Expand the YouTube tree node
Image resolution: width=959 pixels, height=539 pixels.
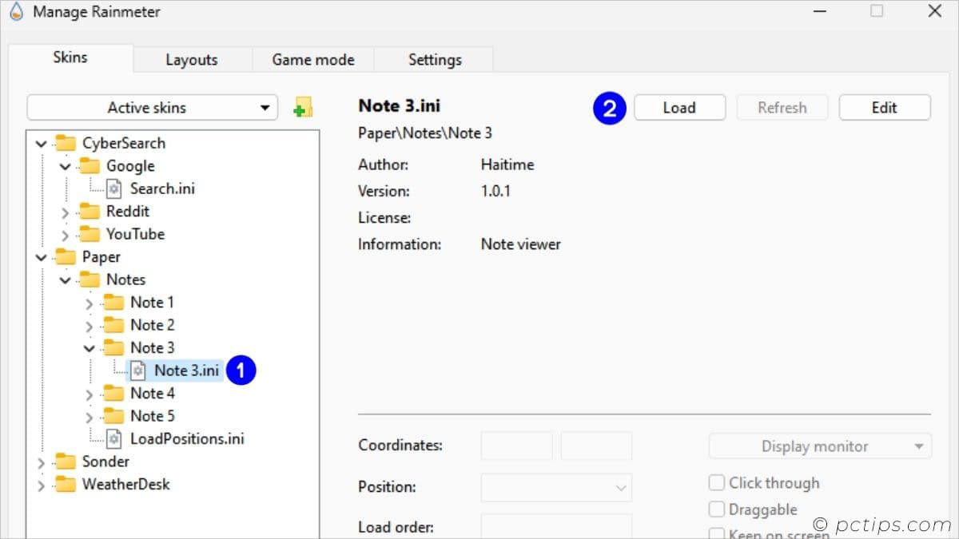pos(66,236)
